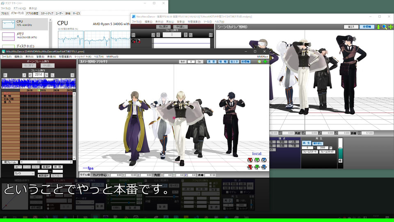Step forward one frame in MikuMikuDance
The image size is (394, 222).
click(46, 75)
